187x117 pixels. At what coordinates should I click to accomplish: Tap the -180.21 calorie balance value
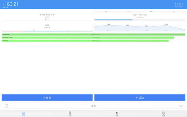[11, 4]
